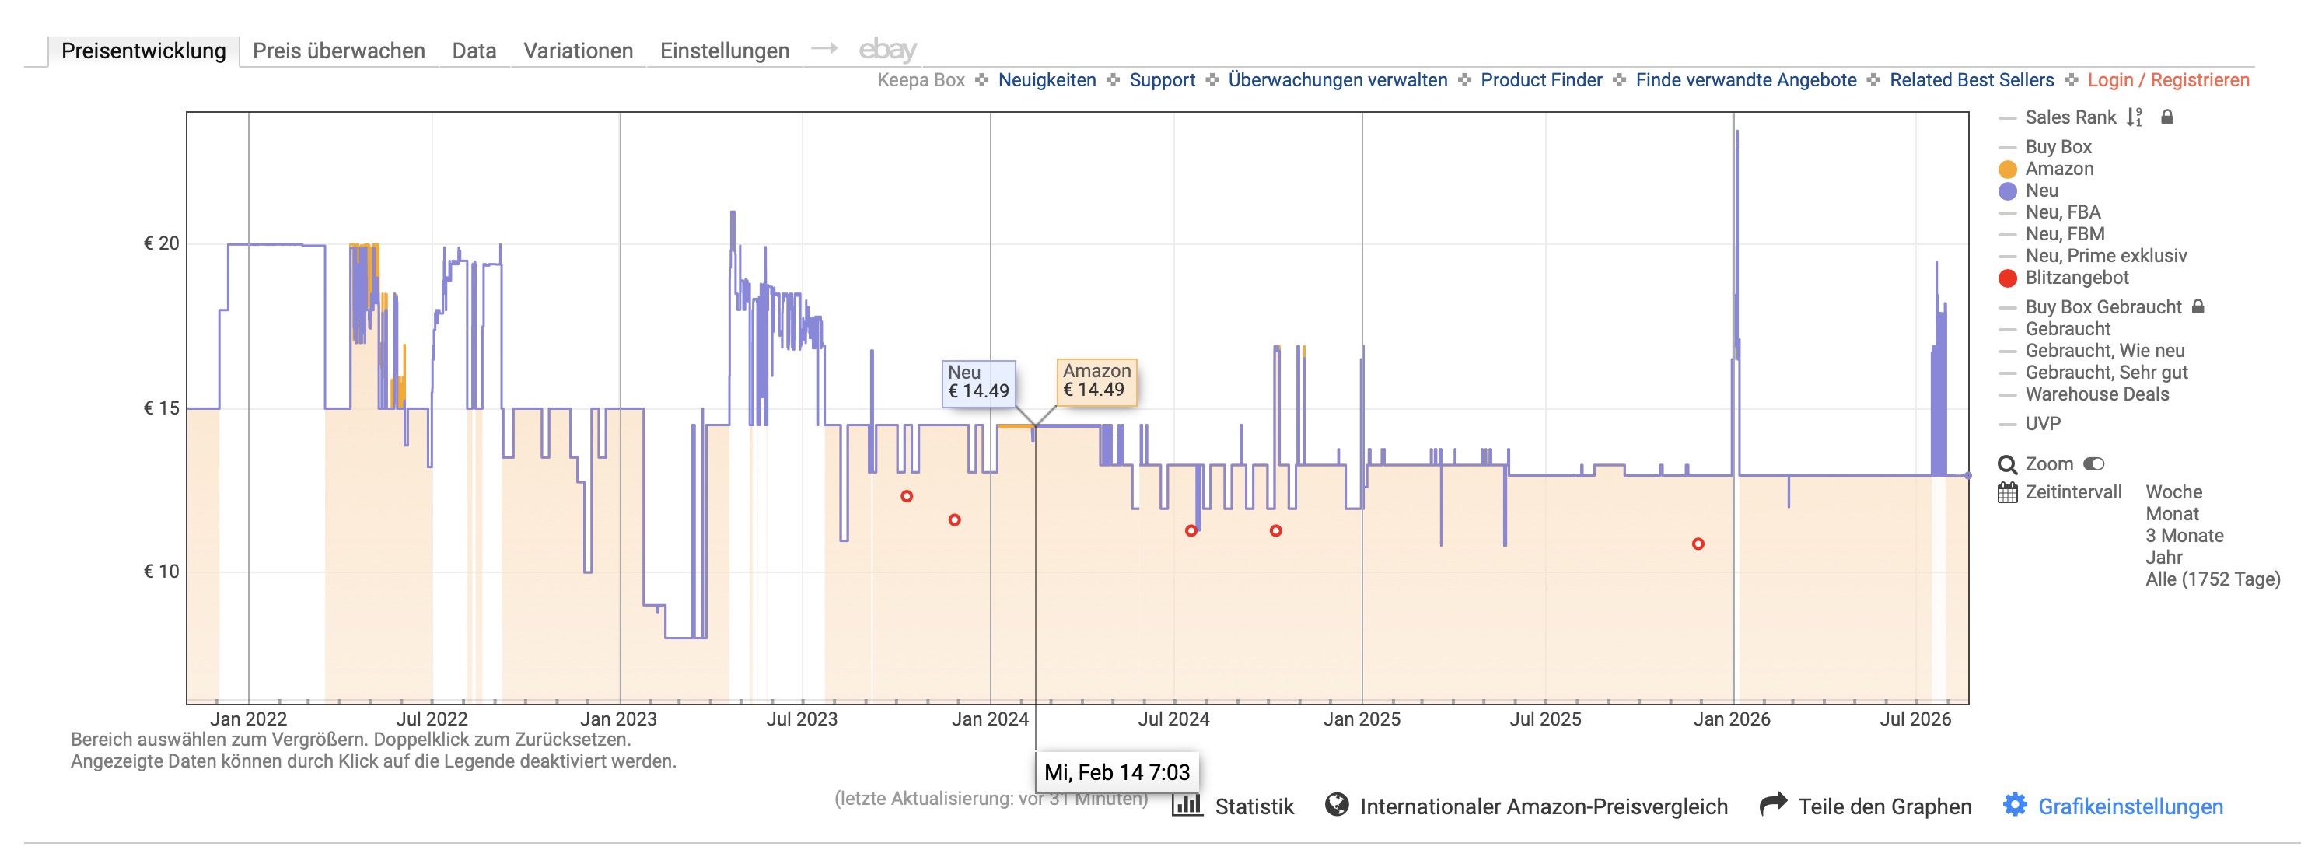Viewport: 2322px width, 857px height.
Task: Toggle the Blitzangebot series visibility
Action: (2077, 278)
